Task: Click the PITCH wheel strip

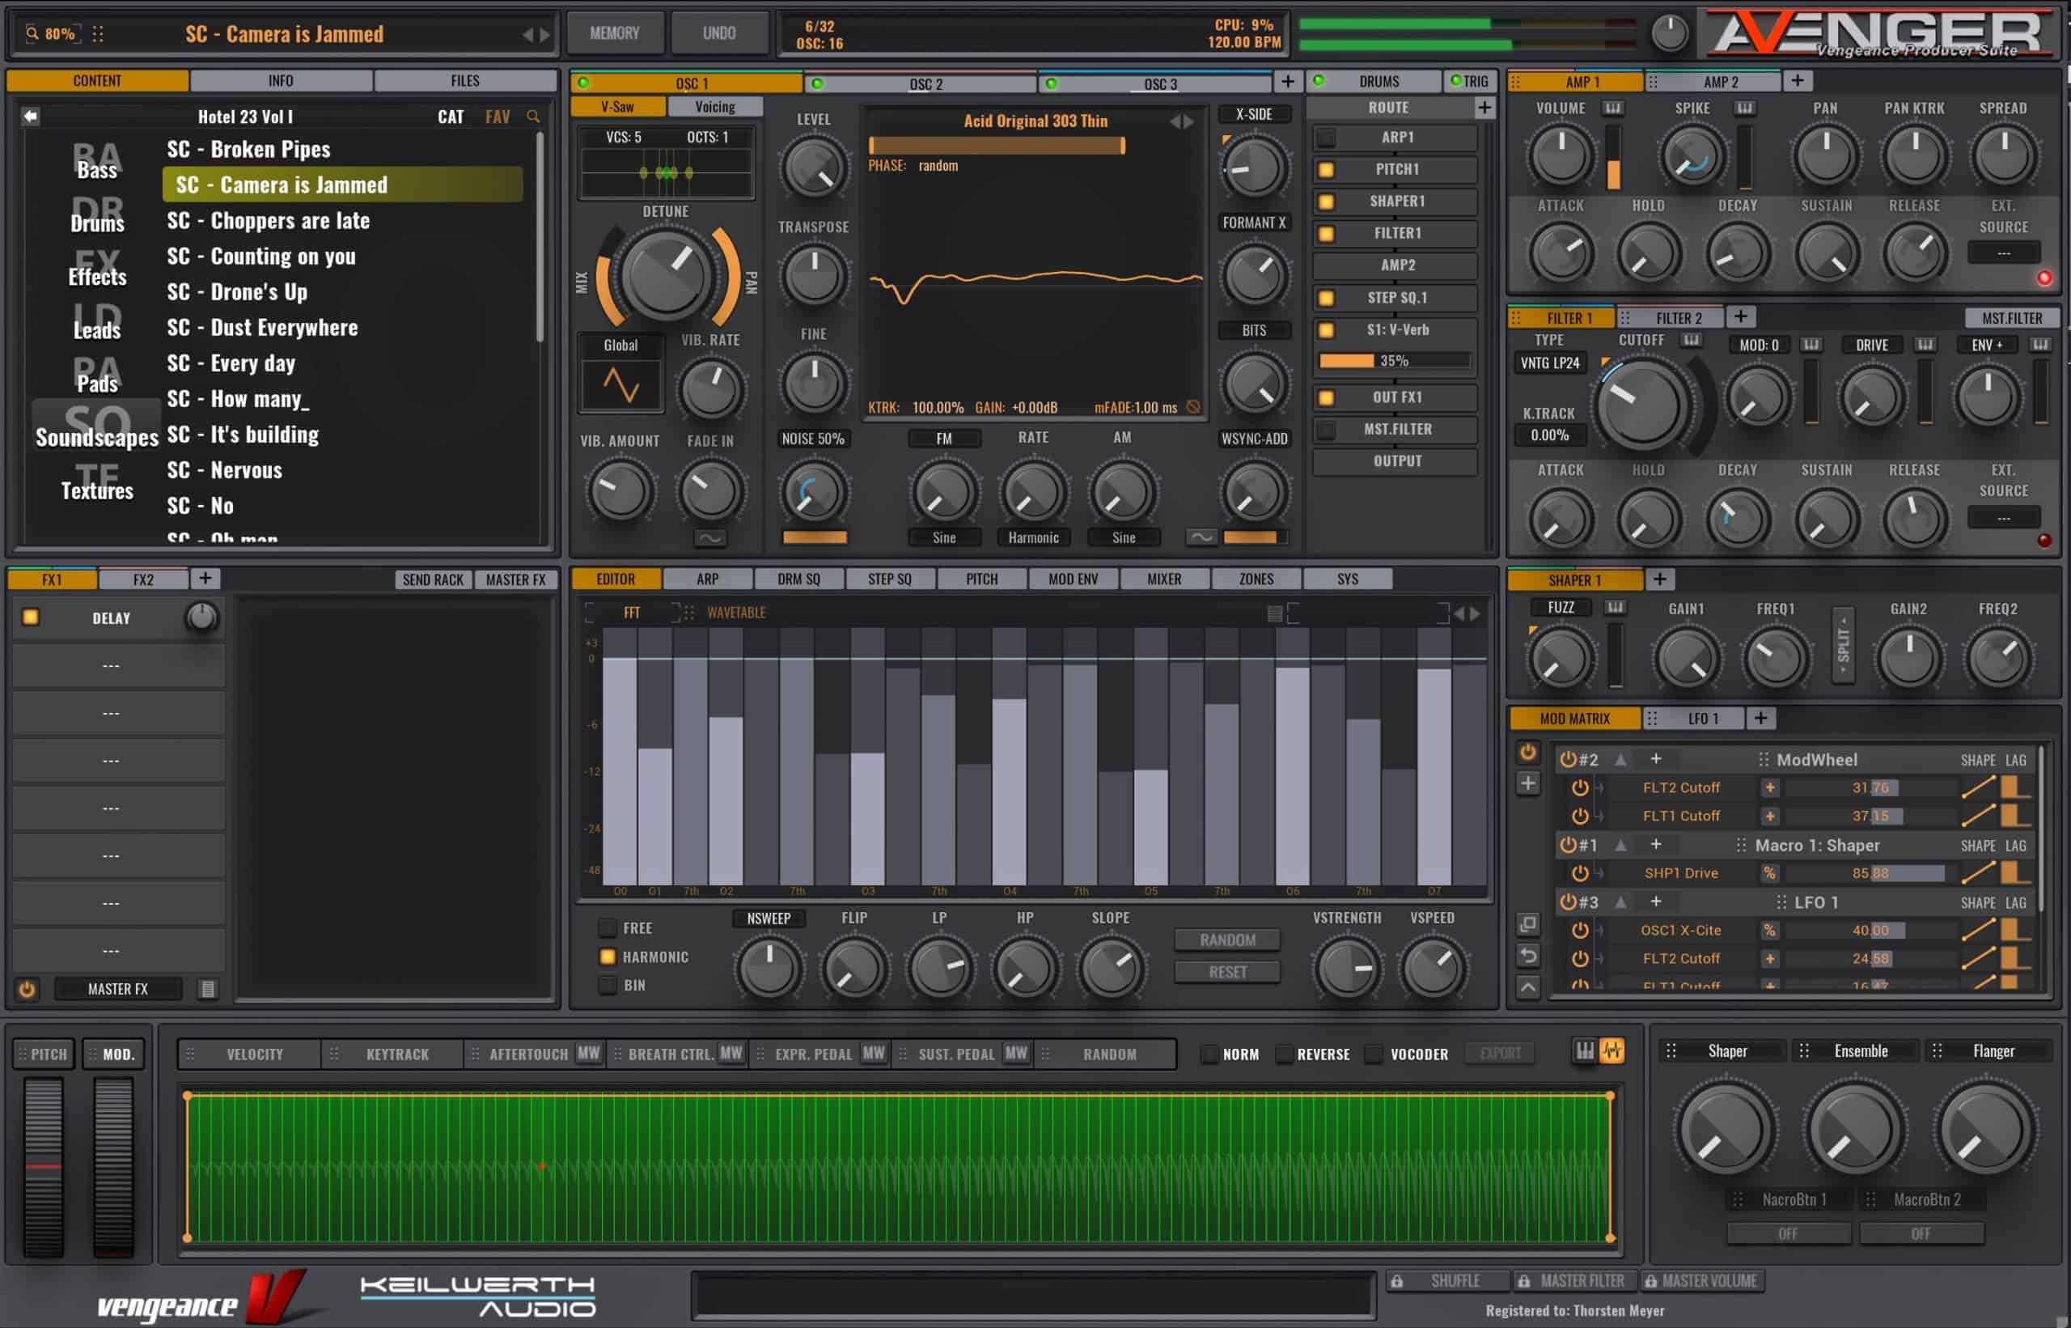Action: tap(43, 1166)
